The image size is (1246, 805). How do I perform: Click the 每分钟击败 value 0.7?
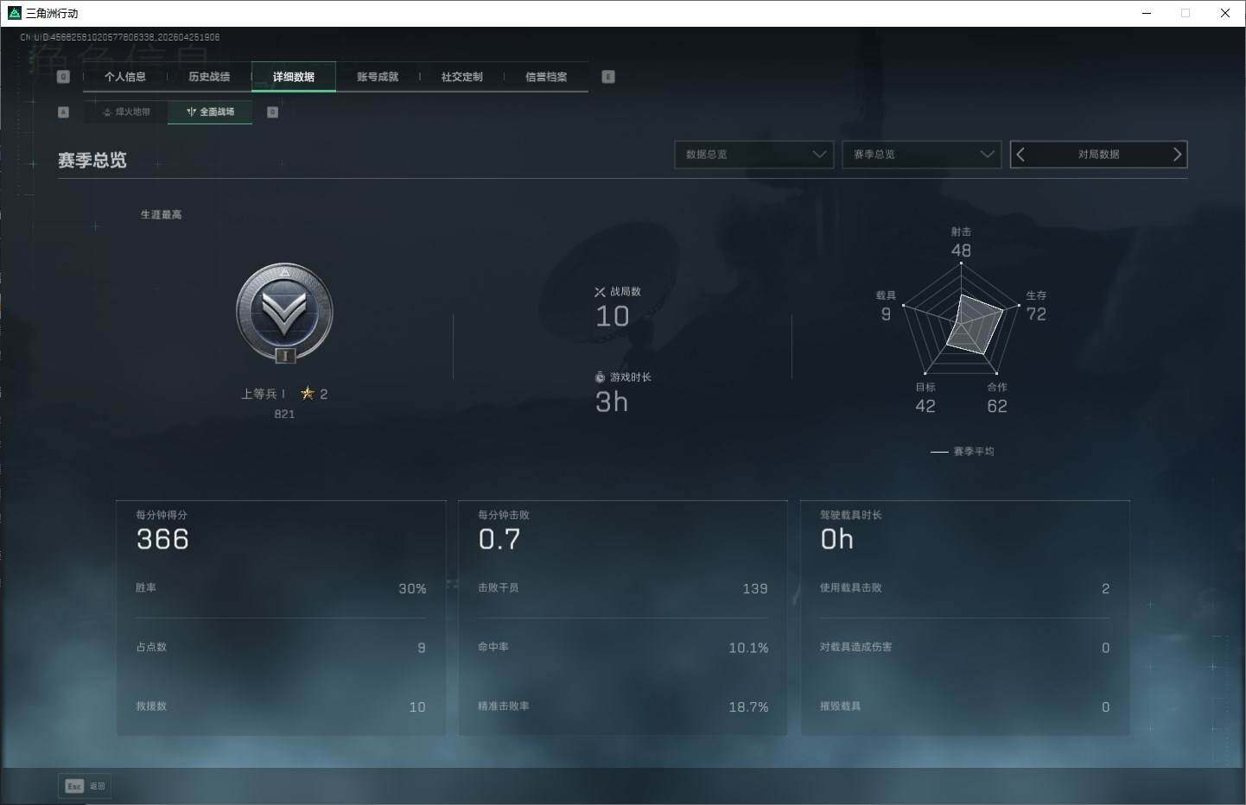click(x=499, y=540)
